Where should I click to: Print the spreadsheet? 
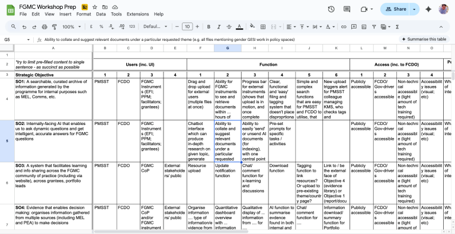point(44,27)
